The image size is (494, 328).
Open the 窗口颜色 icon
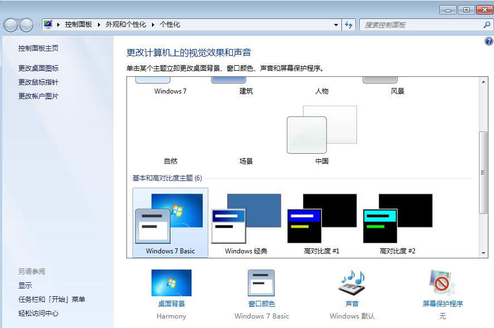coord(261,283)
